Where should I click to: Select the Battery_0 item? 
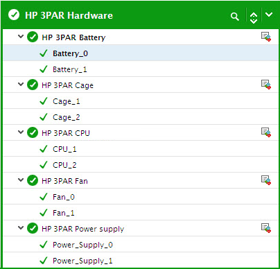[141, 53]
